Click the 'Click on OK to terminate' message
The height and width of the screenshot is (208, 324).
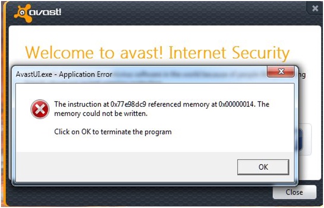pyautogui.click(x=113, y=132)
